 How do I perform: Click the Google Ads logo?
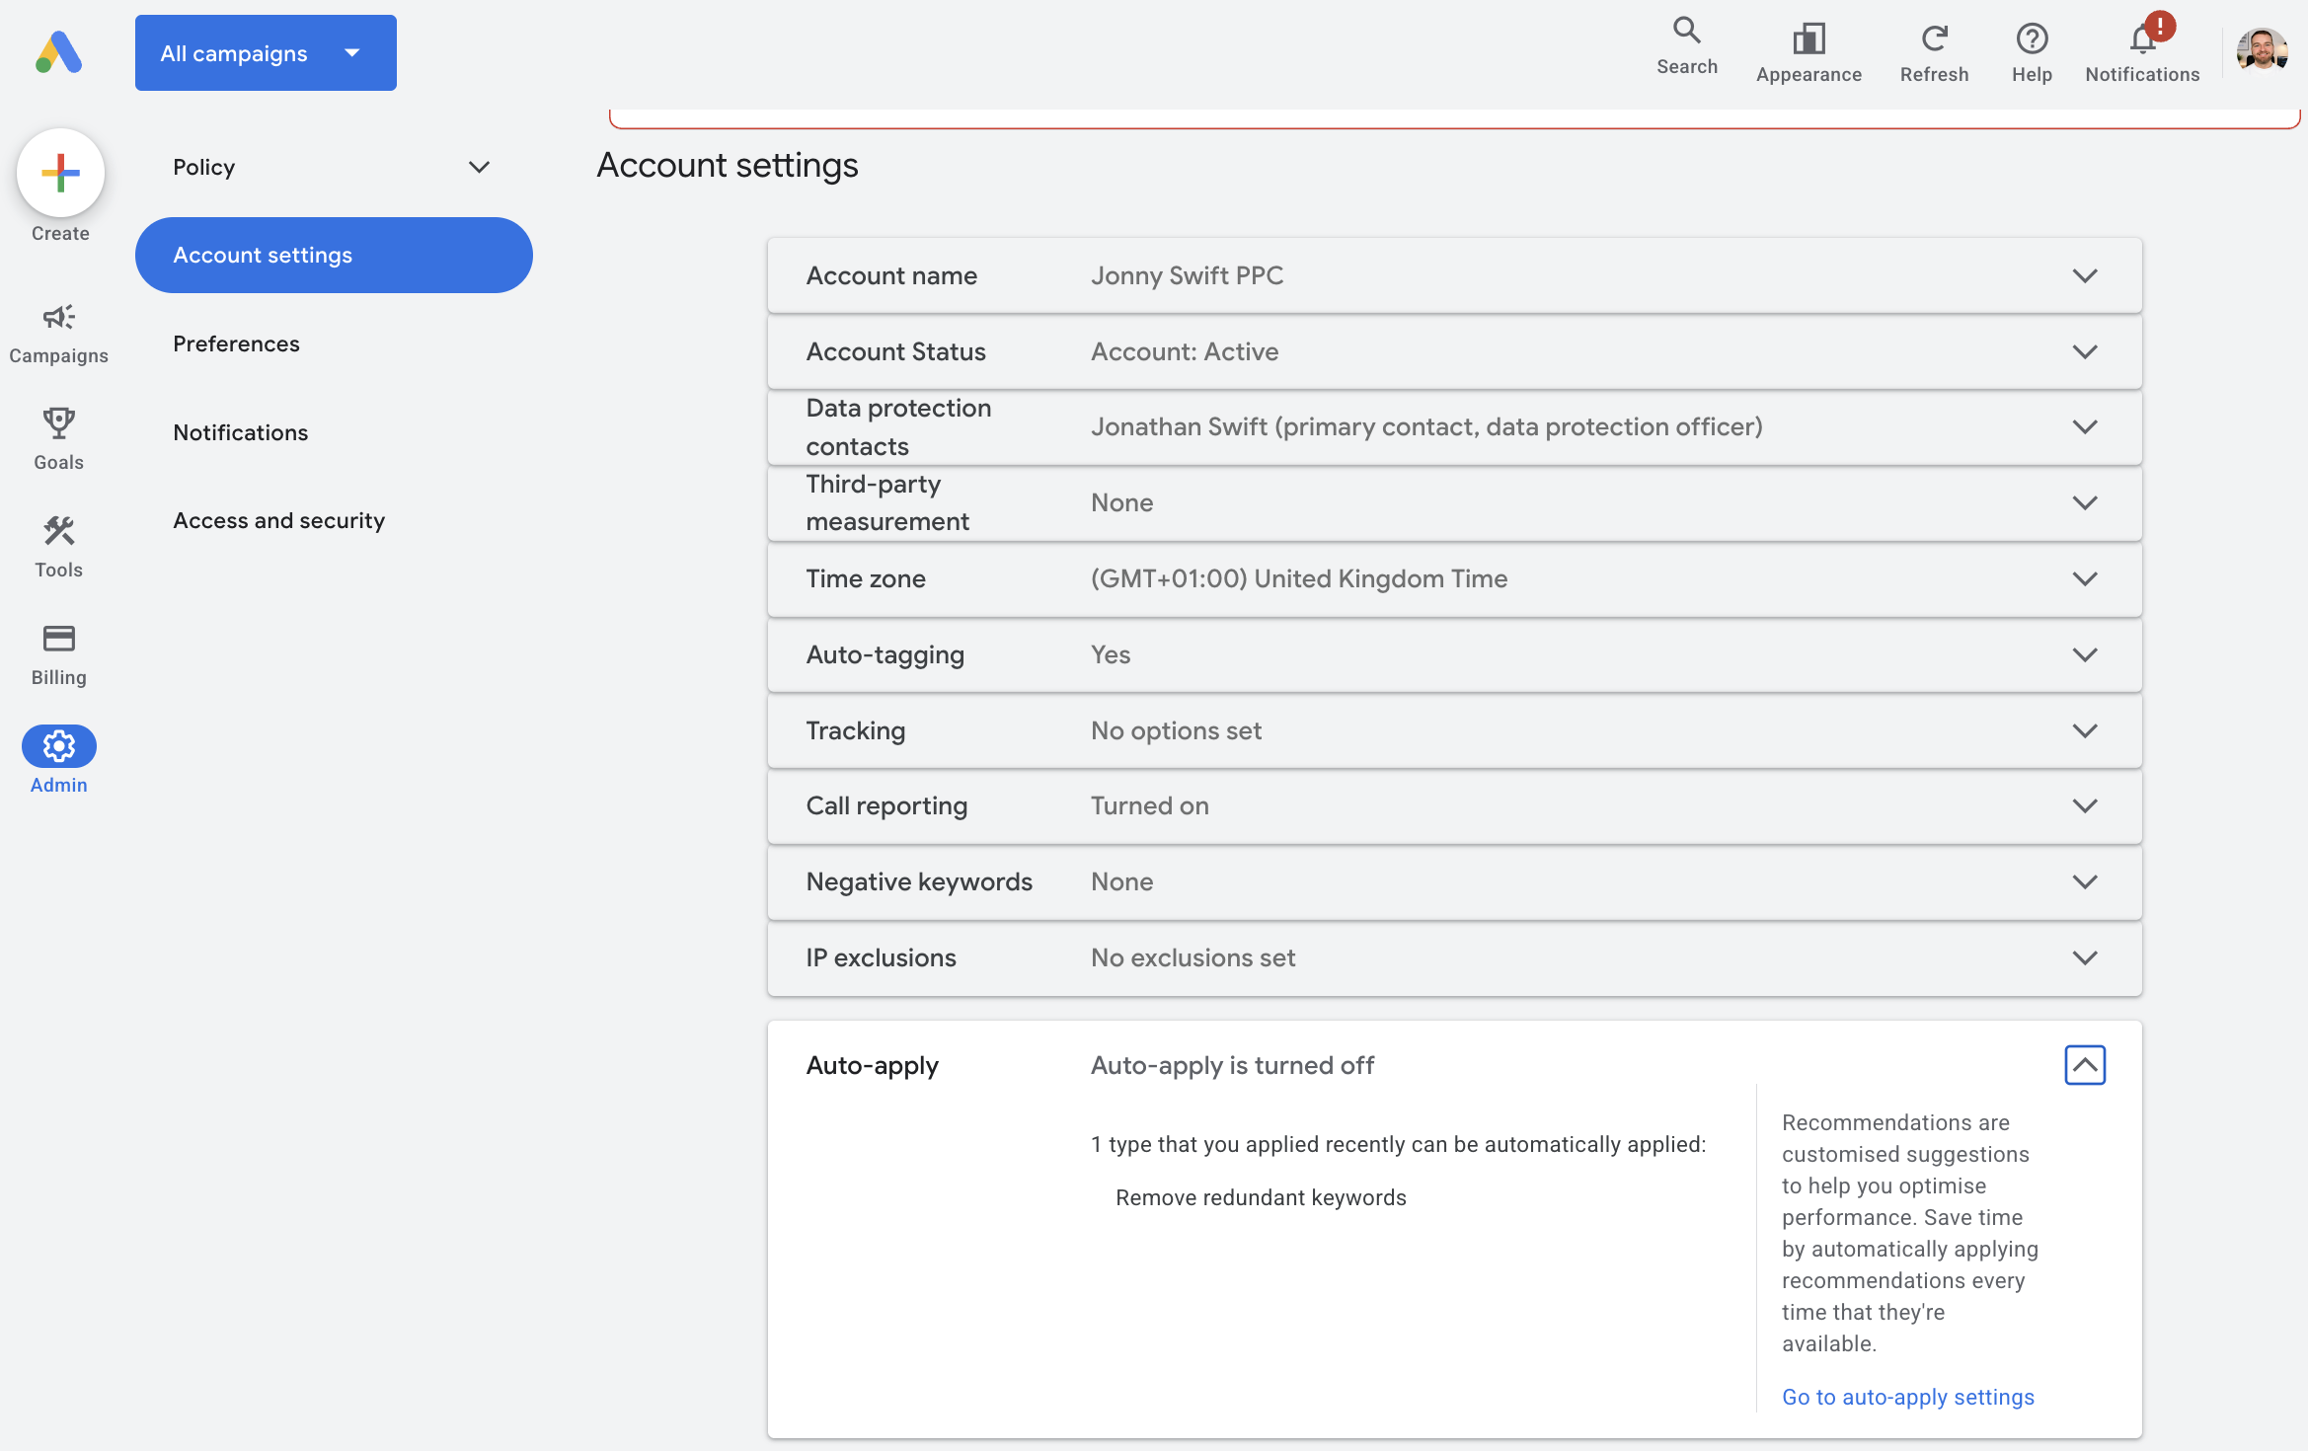pyautogui.click(x=59, y=52)
